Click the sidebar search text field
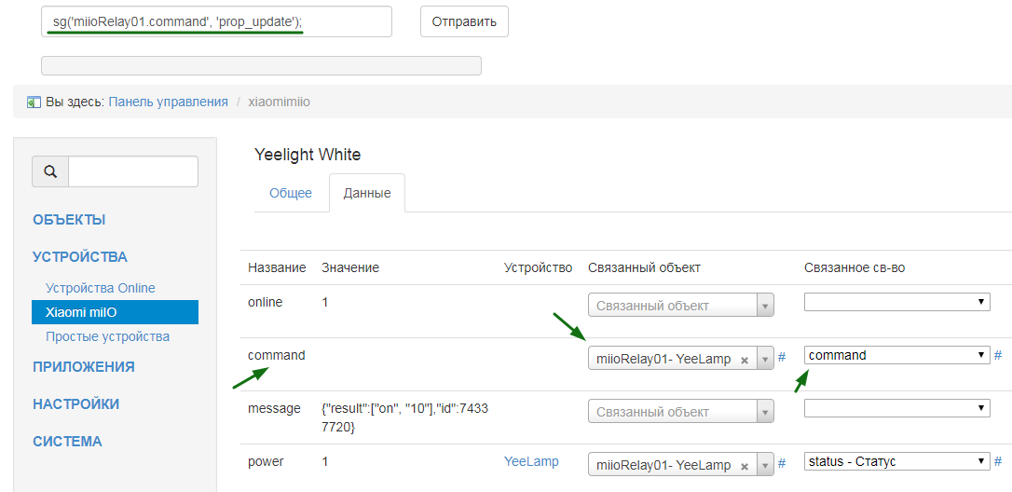The width and height of the screenshot is (1012, 492). coord(133,171)
